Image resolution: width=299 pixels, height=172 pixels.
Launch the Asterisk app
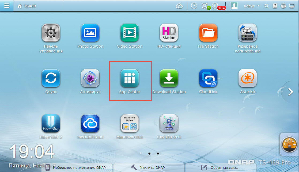click(248, 78)
